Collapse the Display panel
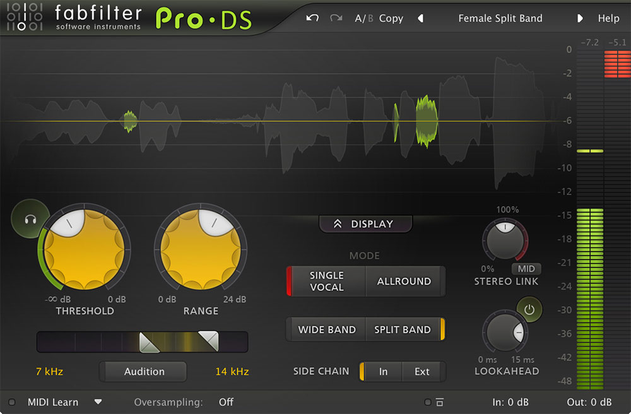 click(365, 223)
